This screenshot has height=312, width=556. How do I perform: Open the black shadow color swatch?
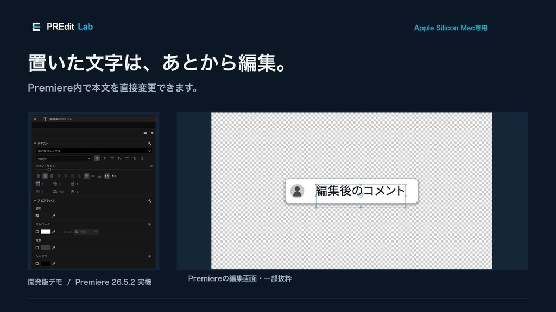coord(46,264)
